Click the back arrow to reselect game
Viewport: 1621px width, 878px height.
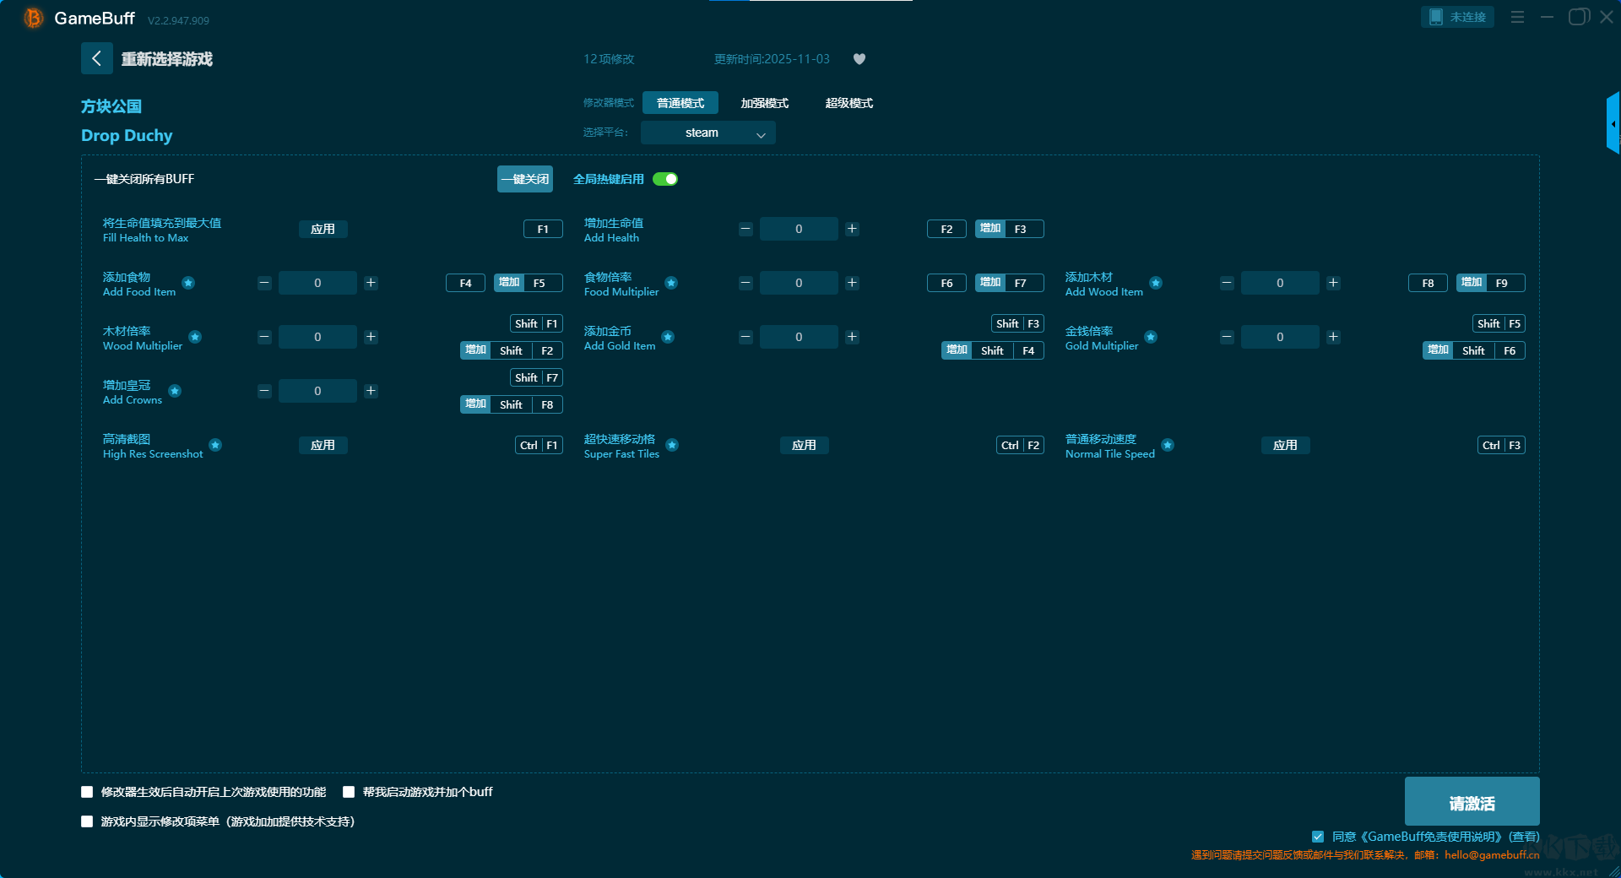(x=96, y=58)
